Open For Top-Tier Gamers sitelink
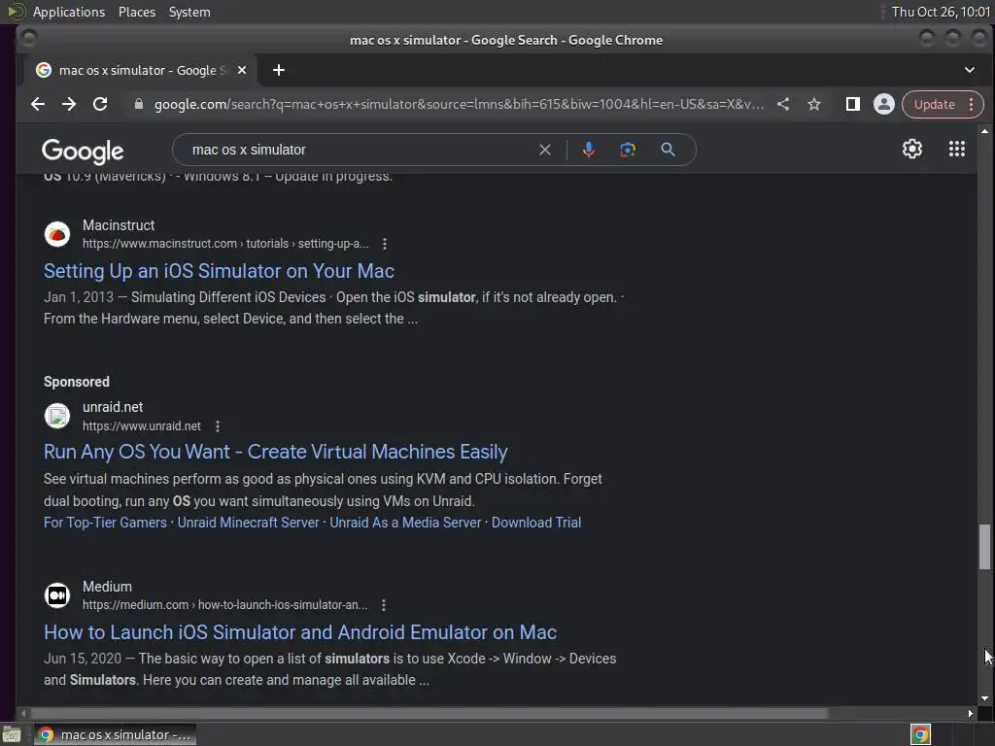Image resolution: width=995 pixels, height=746 pixels. point(105,523)
